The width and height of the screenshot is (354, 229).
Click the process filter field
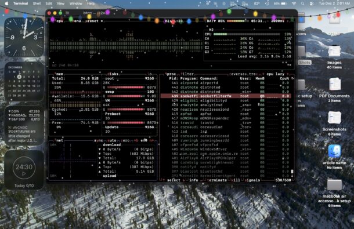187,74
